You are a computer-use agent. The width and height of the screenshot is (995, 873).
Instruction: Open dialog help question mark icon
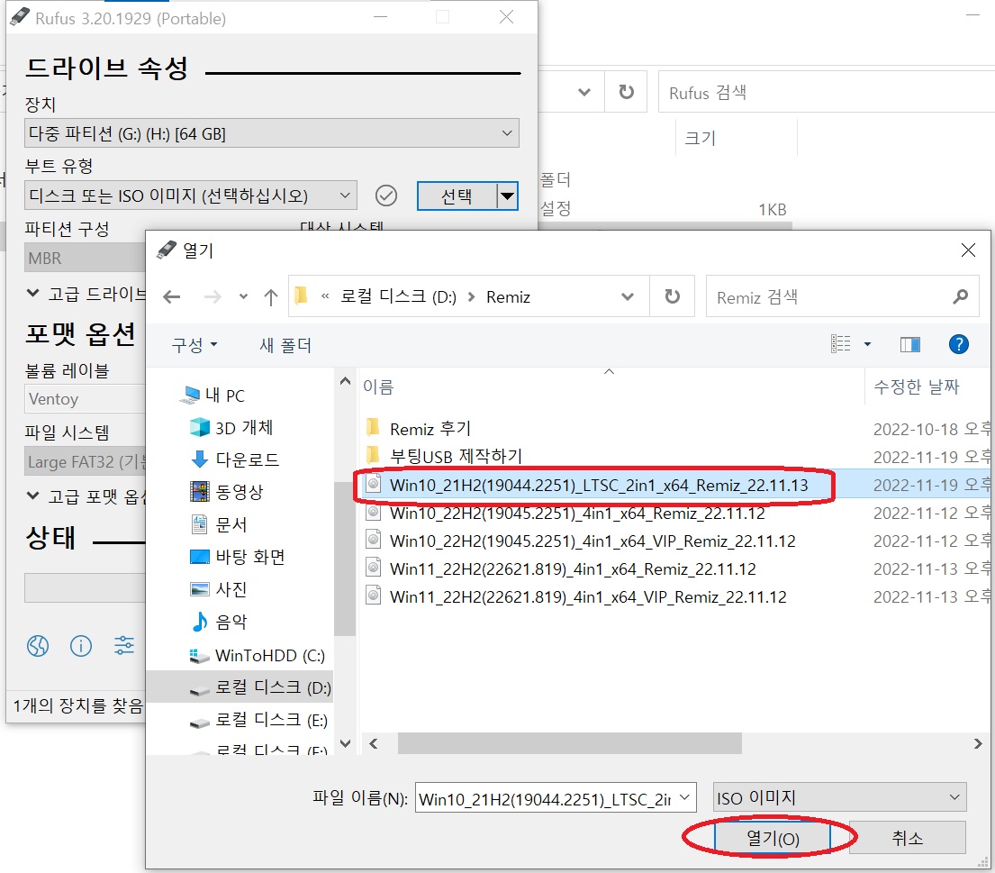tap(958, 344)
